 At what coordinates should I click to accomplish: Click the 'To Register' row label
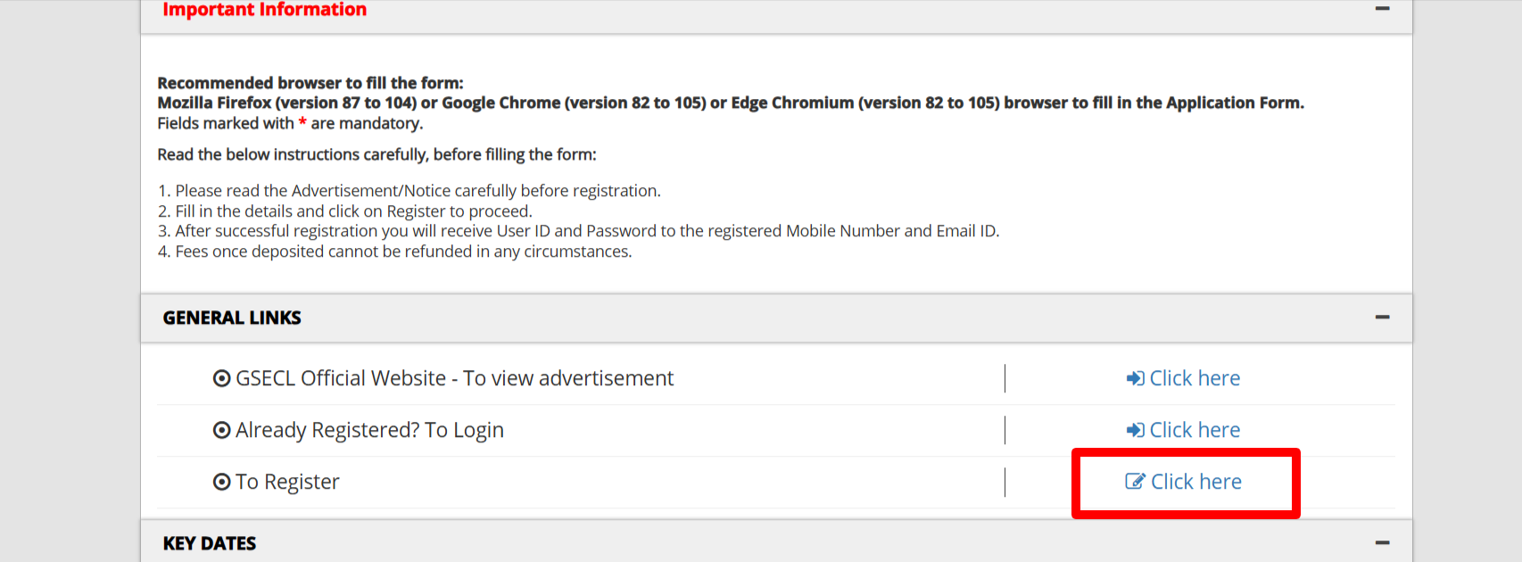tap(287, 482)
